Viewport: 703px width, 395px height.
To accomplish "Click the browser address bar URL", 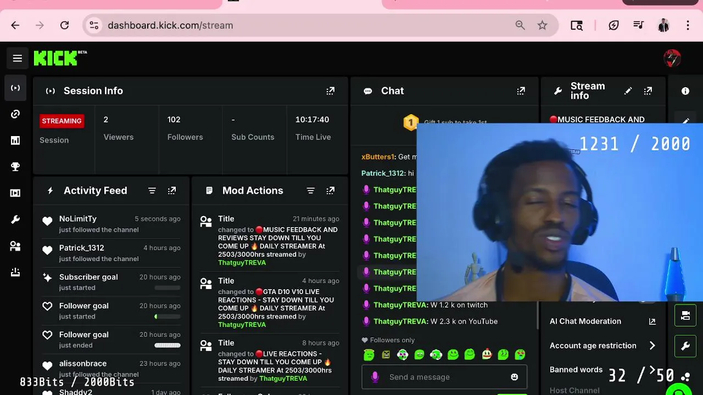I will coord(170,25).
